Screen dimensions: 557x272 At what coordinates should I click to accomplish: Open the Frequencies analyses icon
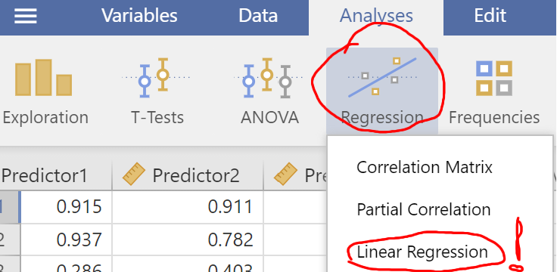pyautogui.click(x=494, y=91)
